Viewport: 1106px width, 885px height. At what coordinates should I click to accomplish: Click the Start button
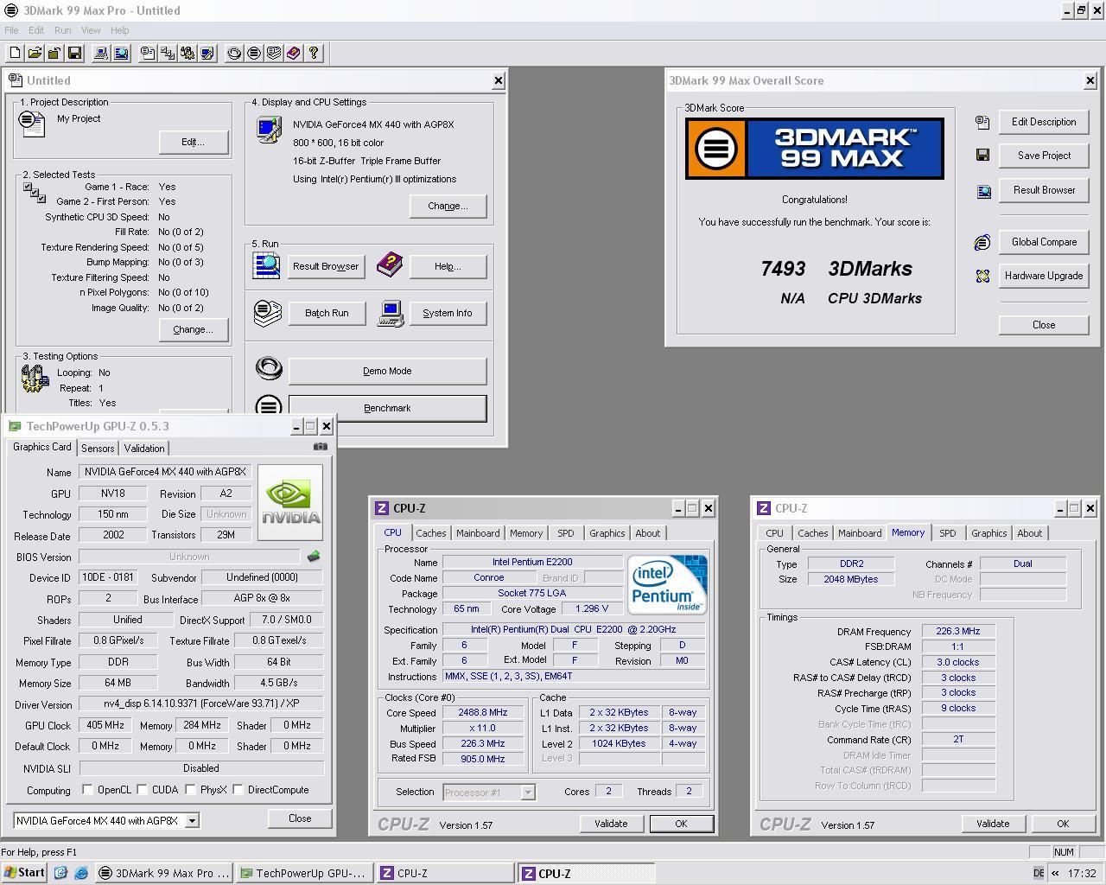click(25, 873)
